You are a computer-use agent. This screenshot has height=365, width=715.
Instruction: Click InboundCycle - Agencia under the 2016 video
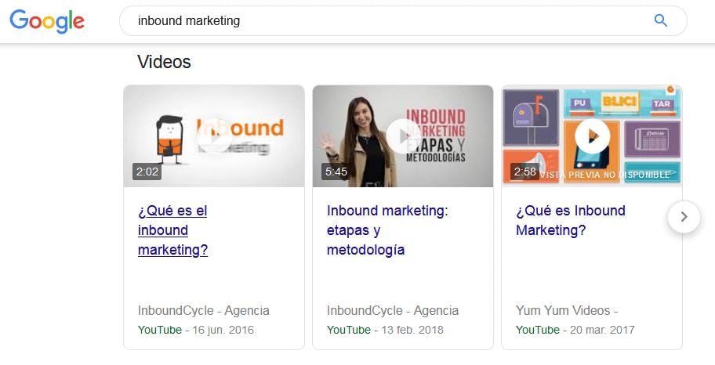click(203, 311)
